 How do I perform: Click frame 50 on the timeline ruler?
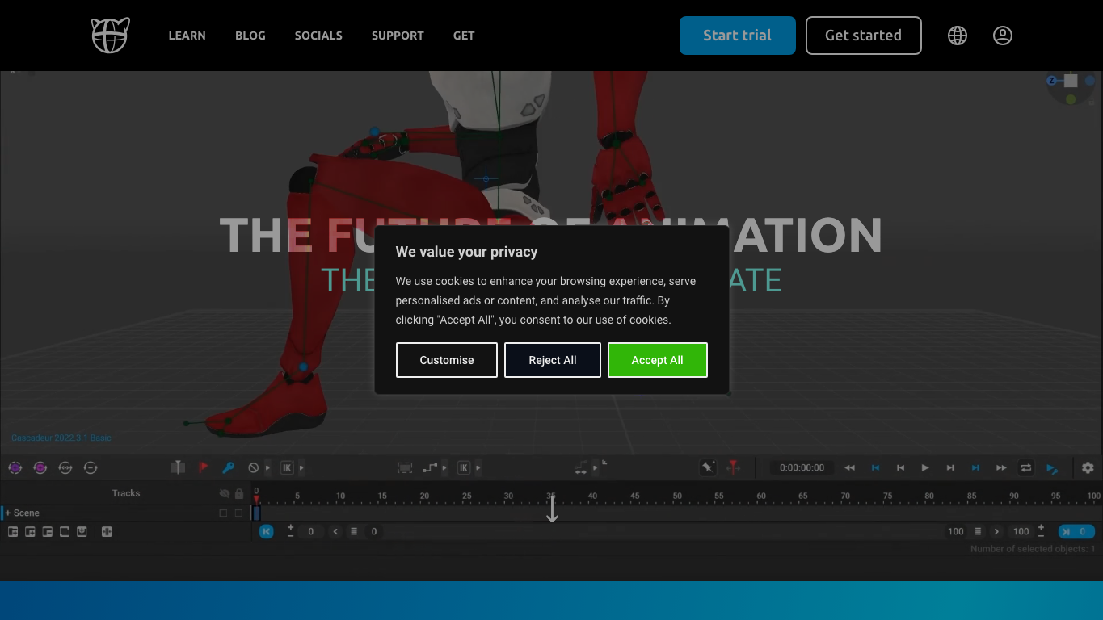click(677, 496)
